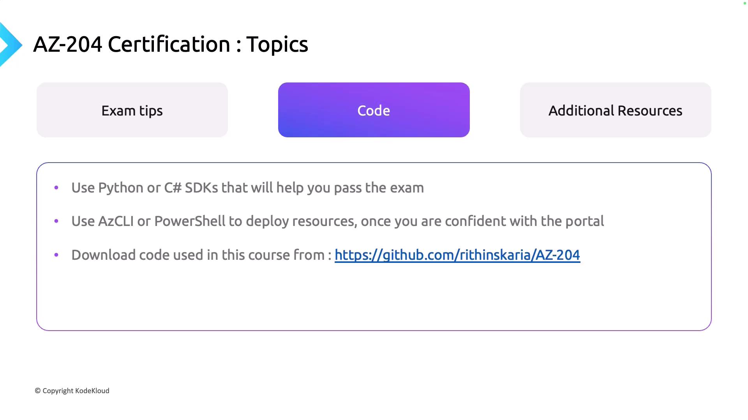
Task: Click the "Download code used in this course" text
Action: (198, 255)
